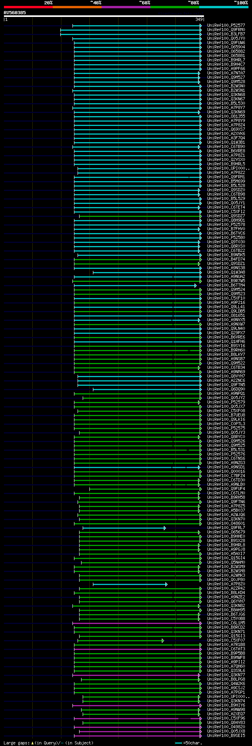This screenshot has width=252, height=746.
Task: Select hit label UniRef100_P52580
Action: (x=226, y=237)
